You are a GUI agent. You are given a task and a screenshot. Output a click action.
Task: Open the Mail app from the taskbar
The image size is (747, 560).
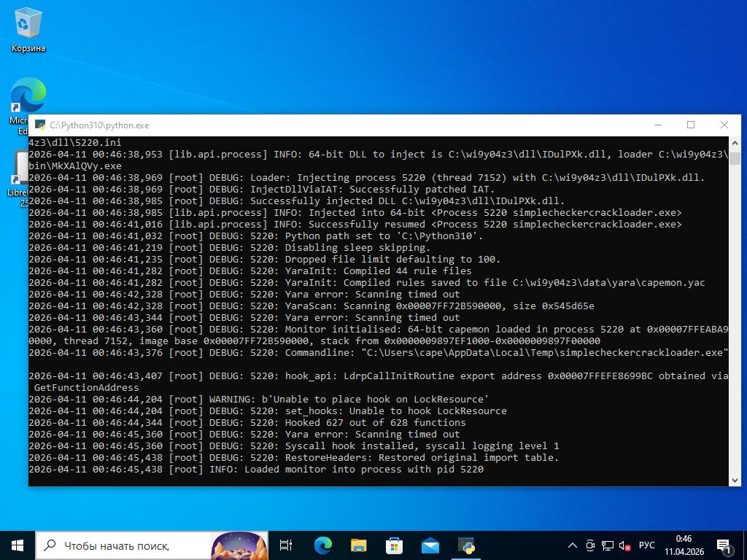click(430, 545)
